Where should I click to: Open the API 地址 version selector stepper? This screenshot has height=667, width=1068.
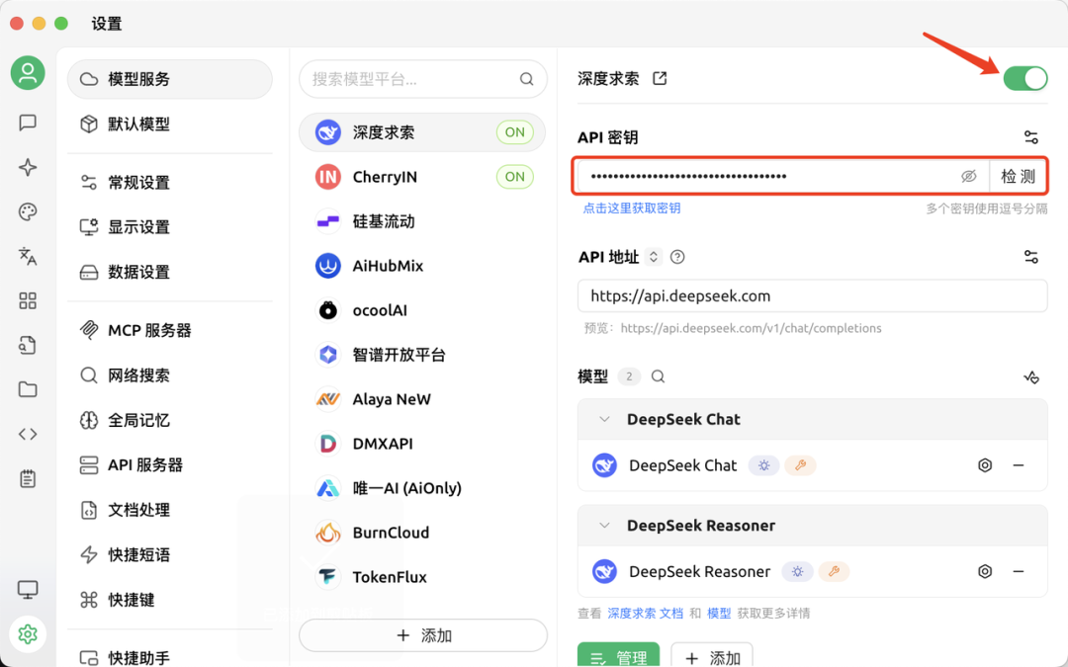(652, 256)
